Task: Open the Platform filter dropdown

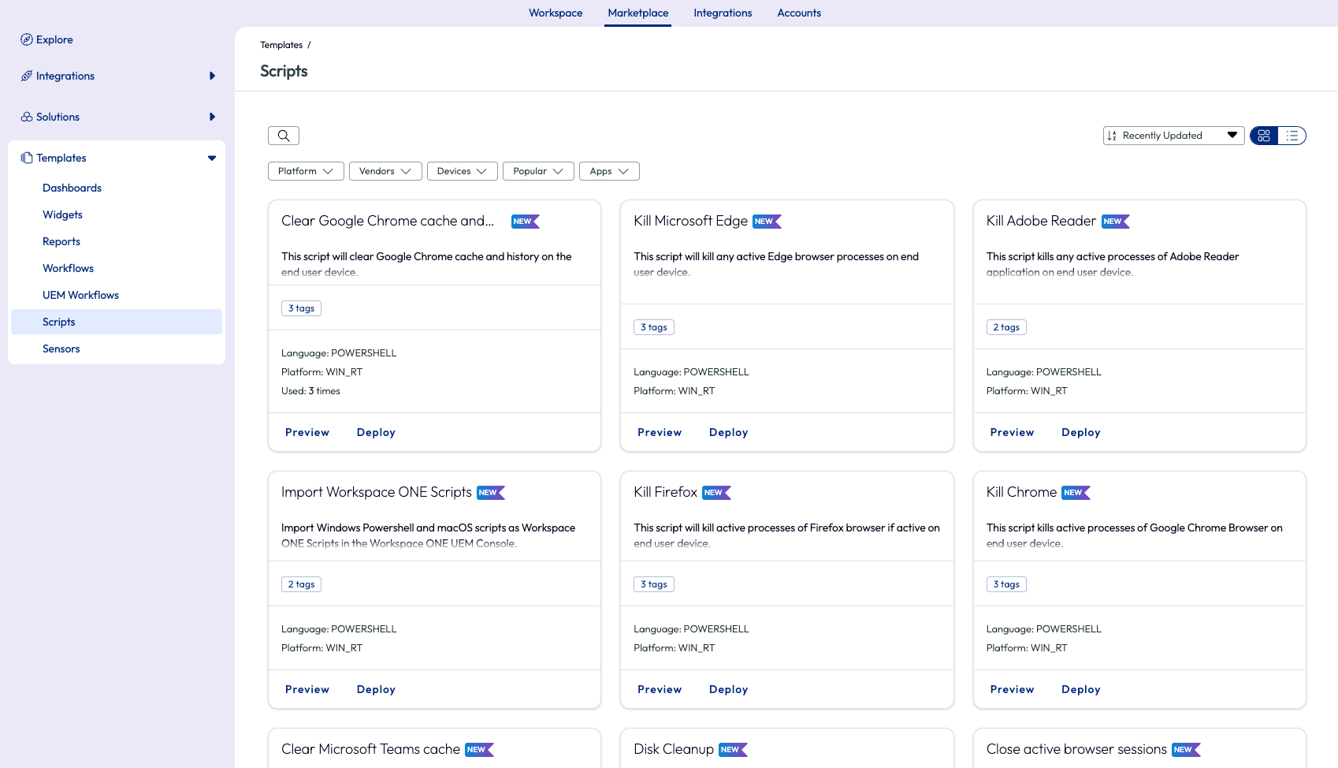Action: pos(306,171)
